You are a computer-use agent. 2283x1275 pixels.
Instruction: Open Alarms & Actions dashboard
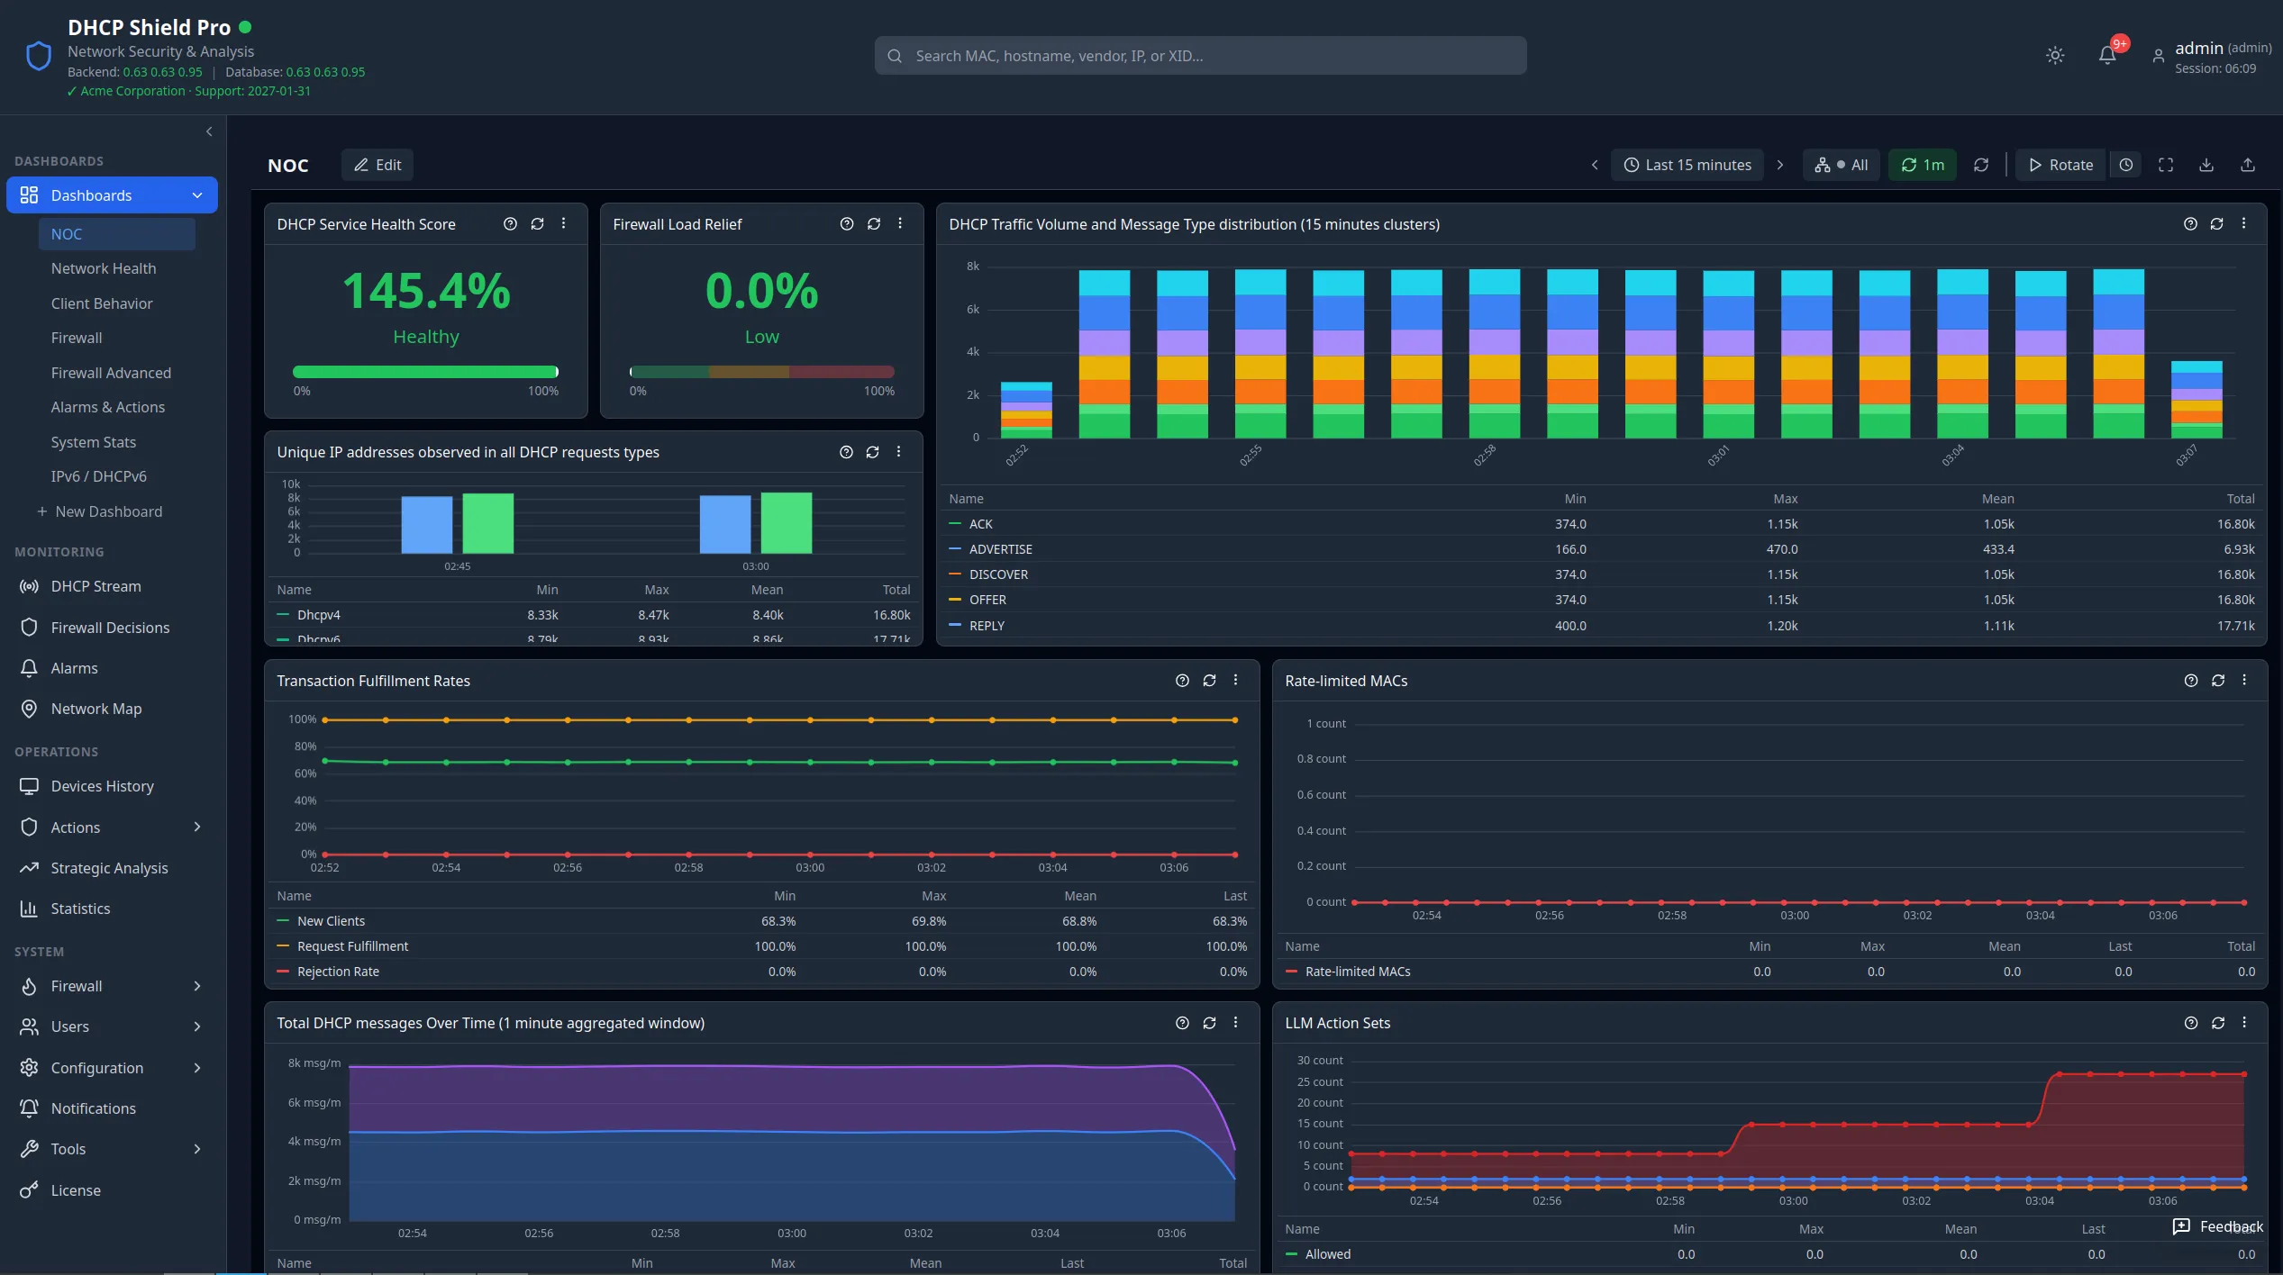108,407
